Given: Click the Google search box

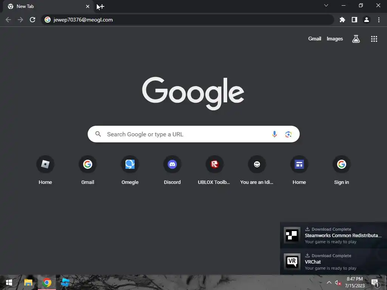Looking at the screenshot, I should pos(193,134).
